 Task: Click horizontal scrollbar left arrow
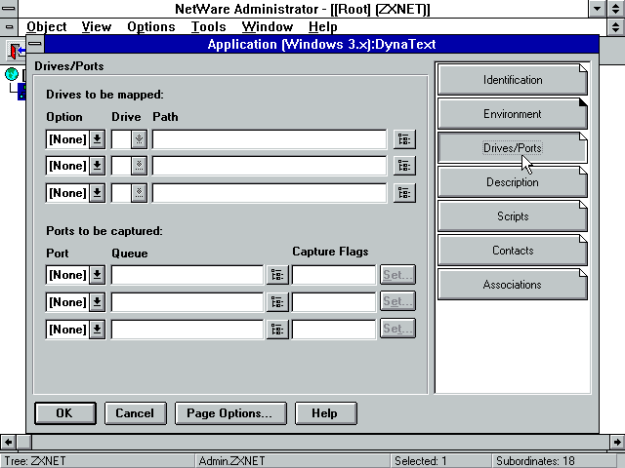click(x=8, y=442)
